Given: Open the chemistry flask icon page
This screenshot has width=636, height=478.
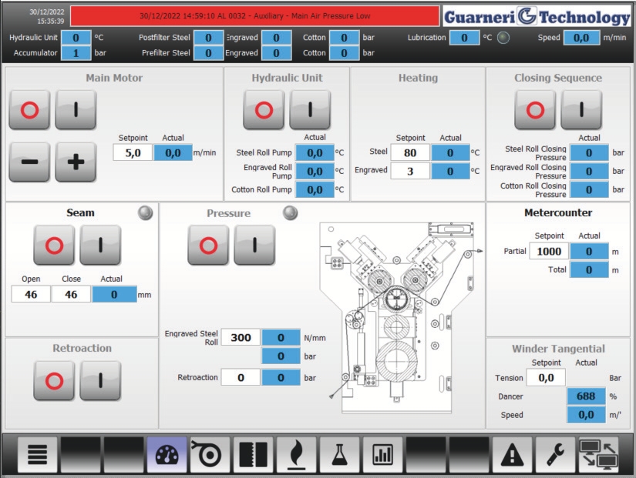Looking at the screenshot, I should point(340,454).
